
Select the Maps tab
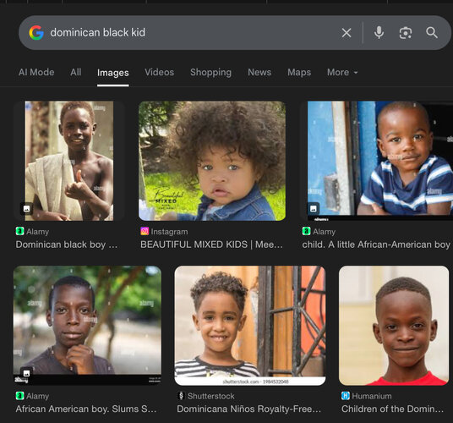[299, 72]
